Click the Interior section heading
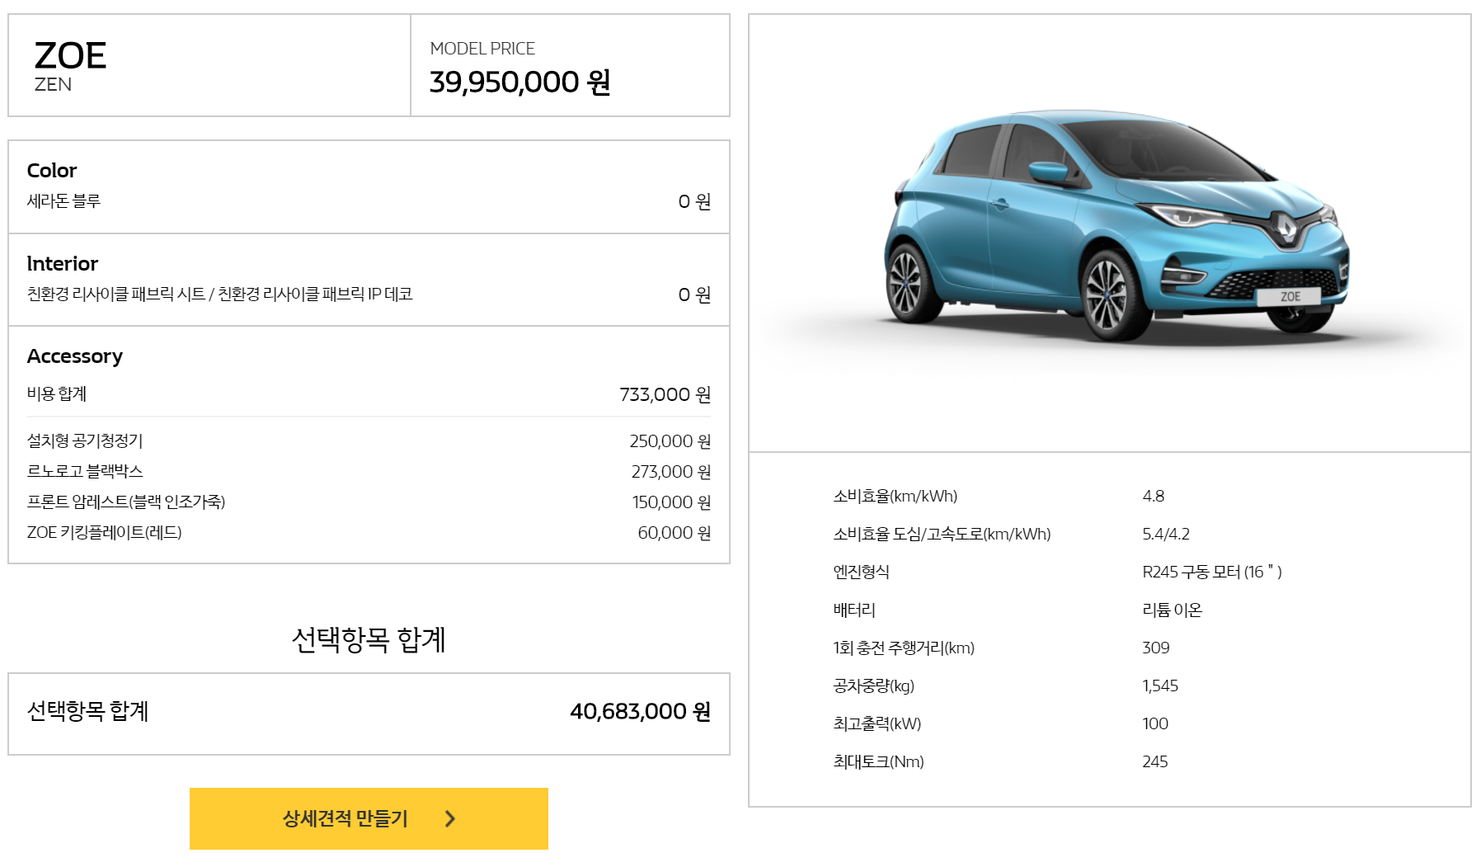 click(x=63, y=264)
